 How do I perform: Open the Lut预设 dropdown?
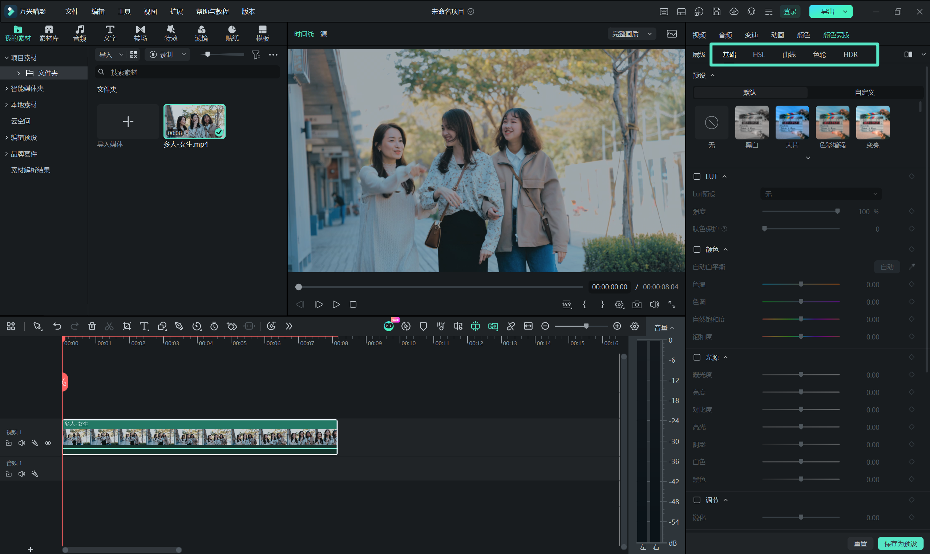[821, 194]
